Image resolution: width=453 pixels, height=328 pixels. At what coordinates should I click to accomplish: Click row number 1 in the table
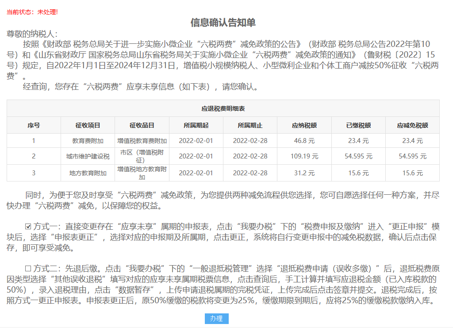point(34,141)
